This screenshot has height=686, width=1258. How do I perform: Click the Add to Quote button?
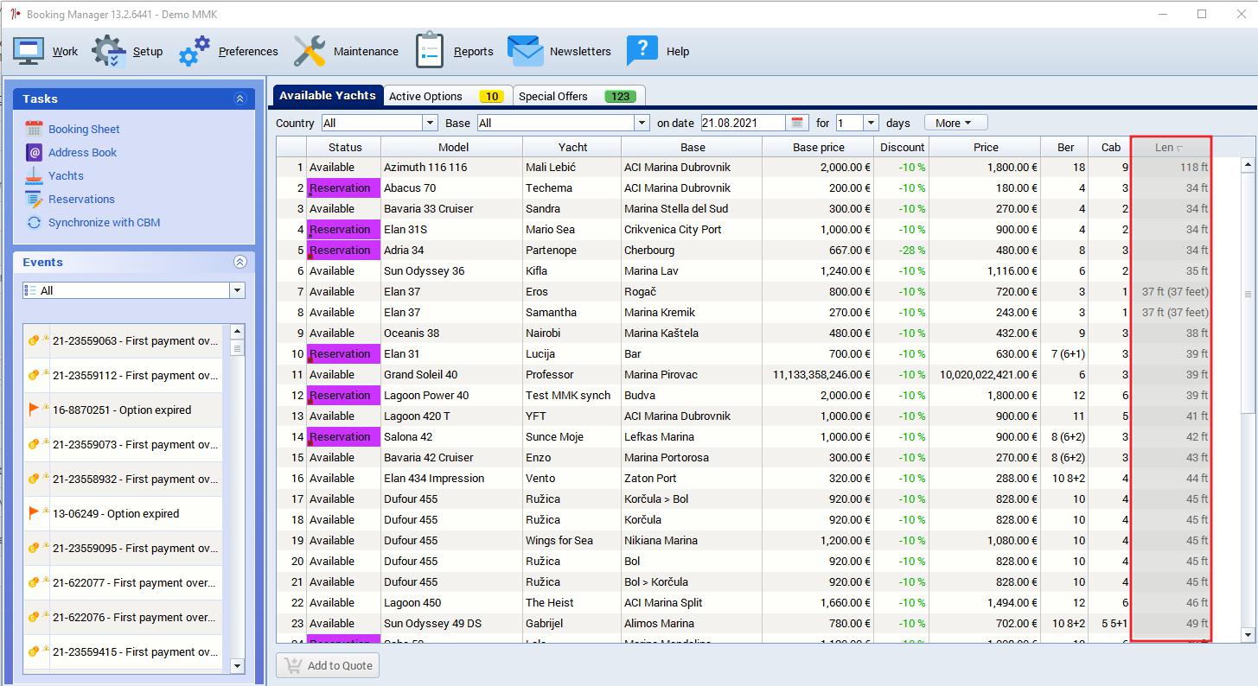tap(328, 665)
